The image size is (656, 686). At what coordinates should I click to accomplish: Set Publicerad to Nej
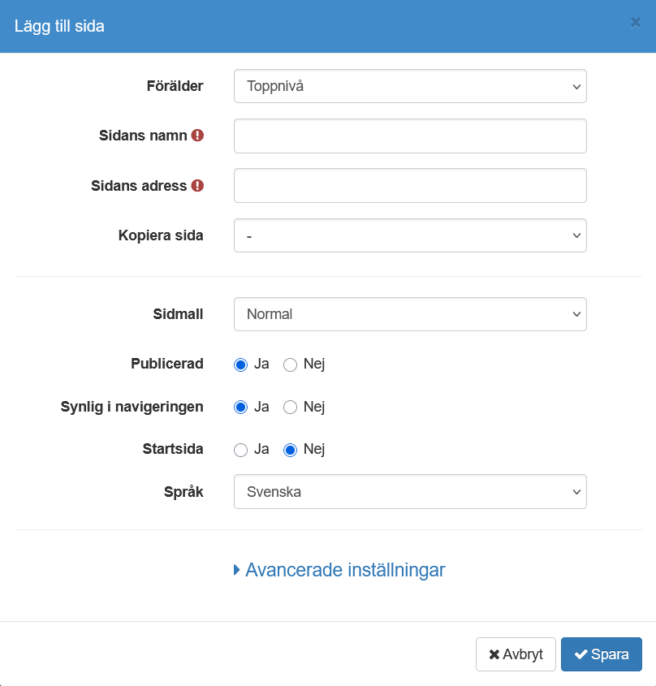coord(290,365)
